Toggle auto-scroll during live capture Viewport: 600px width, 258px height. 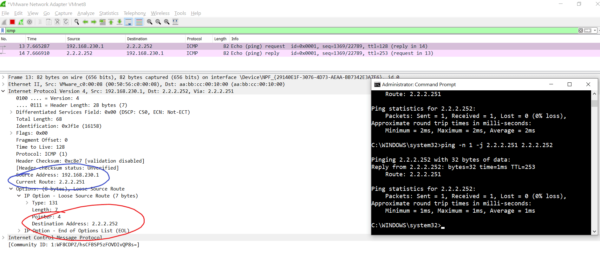click(128, 22)
